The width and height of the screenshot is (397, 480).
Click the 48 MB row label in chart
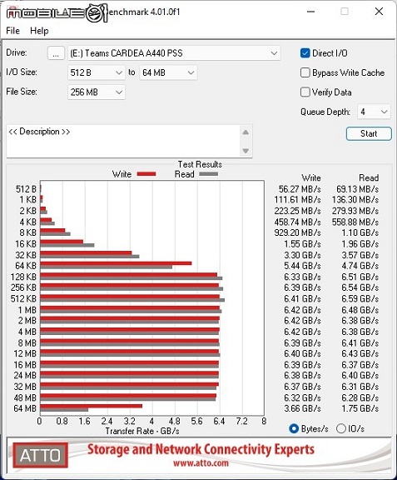[25, 397]
